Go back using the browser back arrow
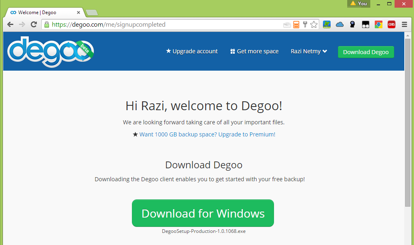The height and width of the screenshot is (245, 414). tap(10, 25)
